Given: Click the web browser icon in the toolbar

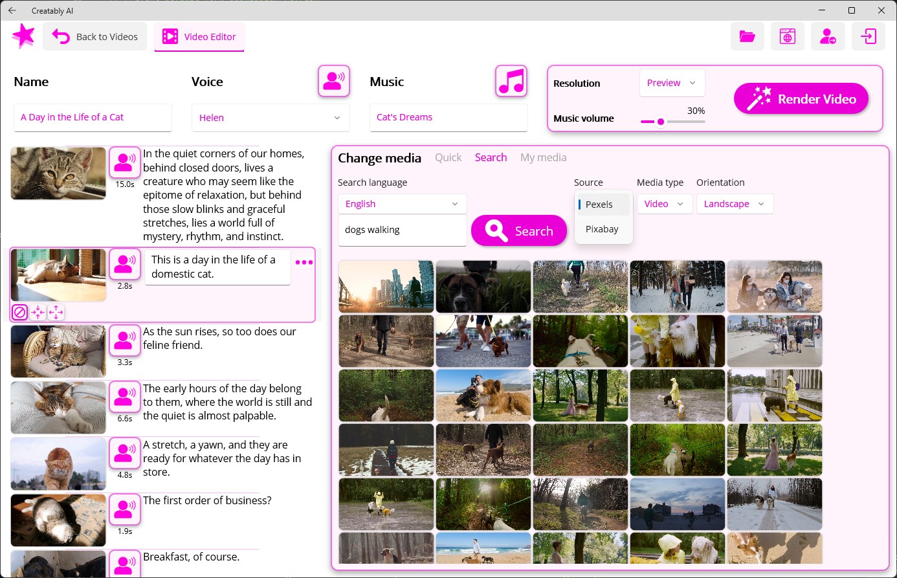Looking at the screenshot, I should [x=787, y=36].
